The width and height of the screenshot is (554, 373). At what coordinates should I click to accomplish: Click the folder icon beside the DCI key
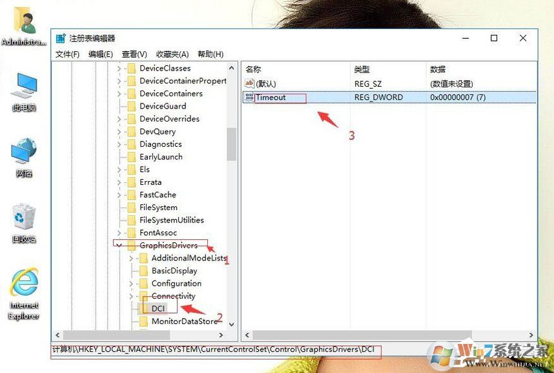click(145, 308)
